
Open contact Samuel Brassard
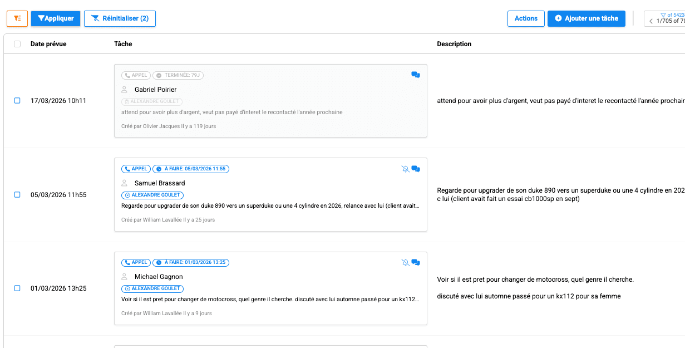160,183
